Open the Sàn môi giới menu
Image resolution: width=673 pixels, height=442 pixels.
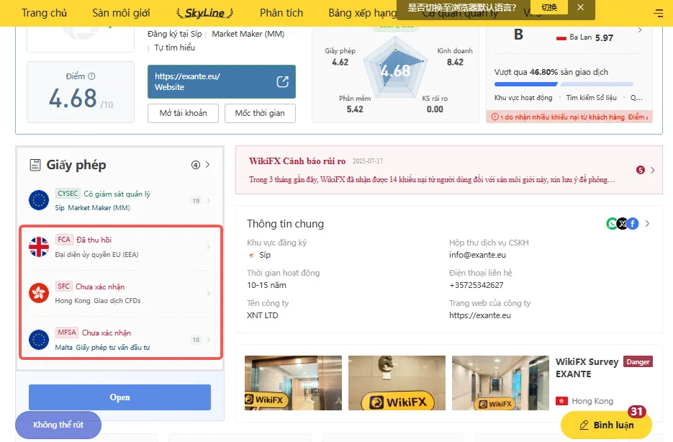pyautogui.click(x=121, y=13)
